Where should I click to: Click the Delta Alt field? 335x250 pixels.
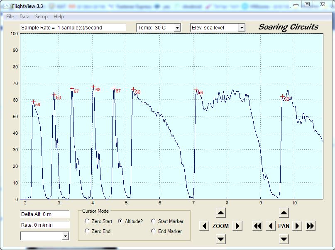(45, 214)
